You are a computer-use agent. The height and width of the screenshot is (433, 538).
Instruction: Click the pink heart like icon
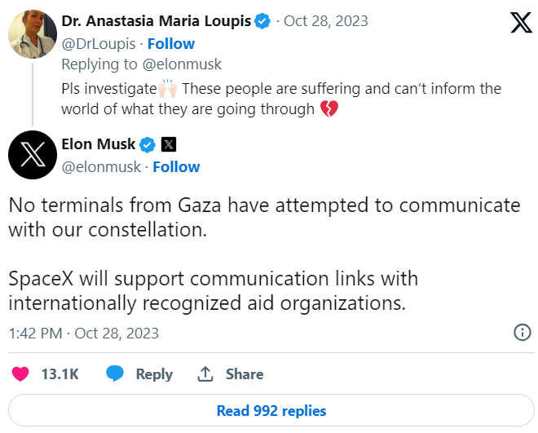tap(20, 374)
